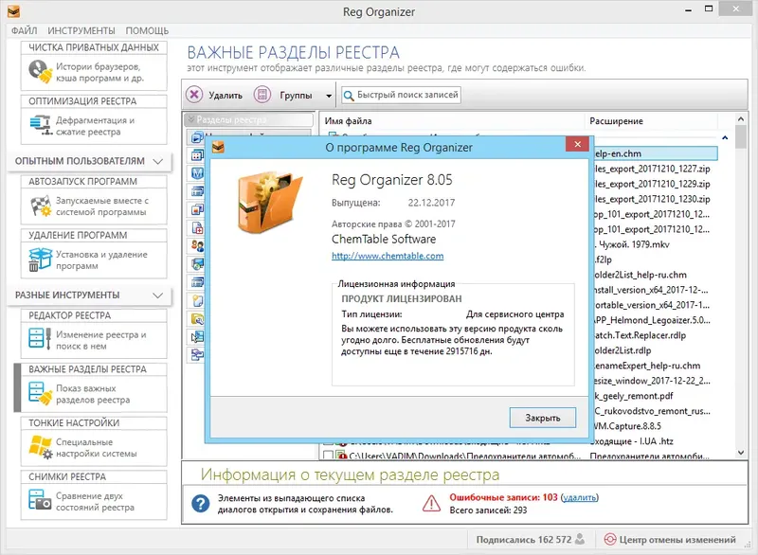Image resolution: width=758 pixels, height=555 pixels.
Task: Select the 'older2List.rdlp' row
Action: point(655,350)
